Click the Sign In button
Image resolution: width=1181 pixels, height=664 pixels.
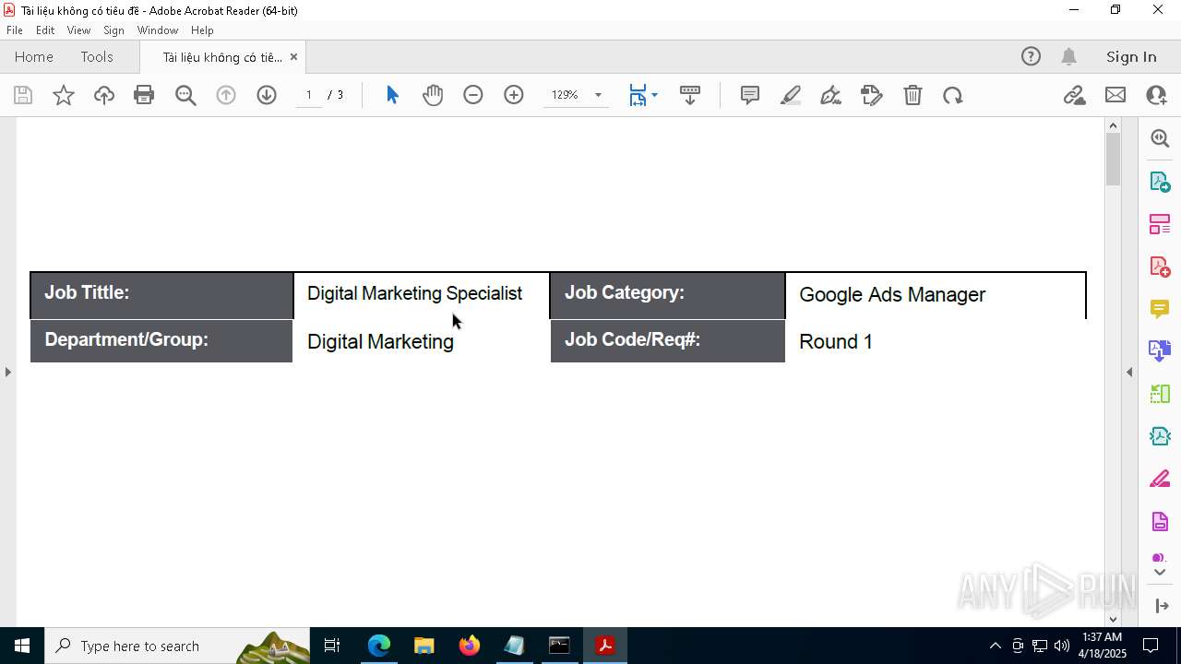pos(1131,57)
